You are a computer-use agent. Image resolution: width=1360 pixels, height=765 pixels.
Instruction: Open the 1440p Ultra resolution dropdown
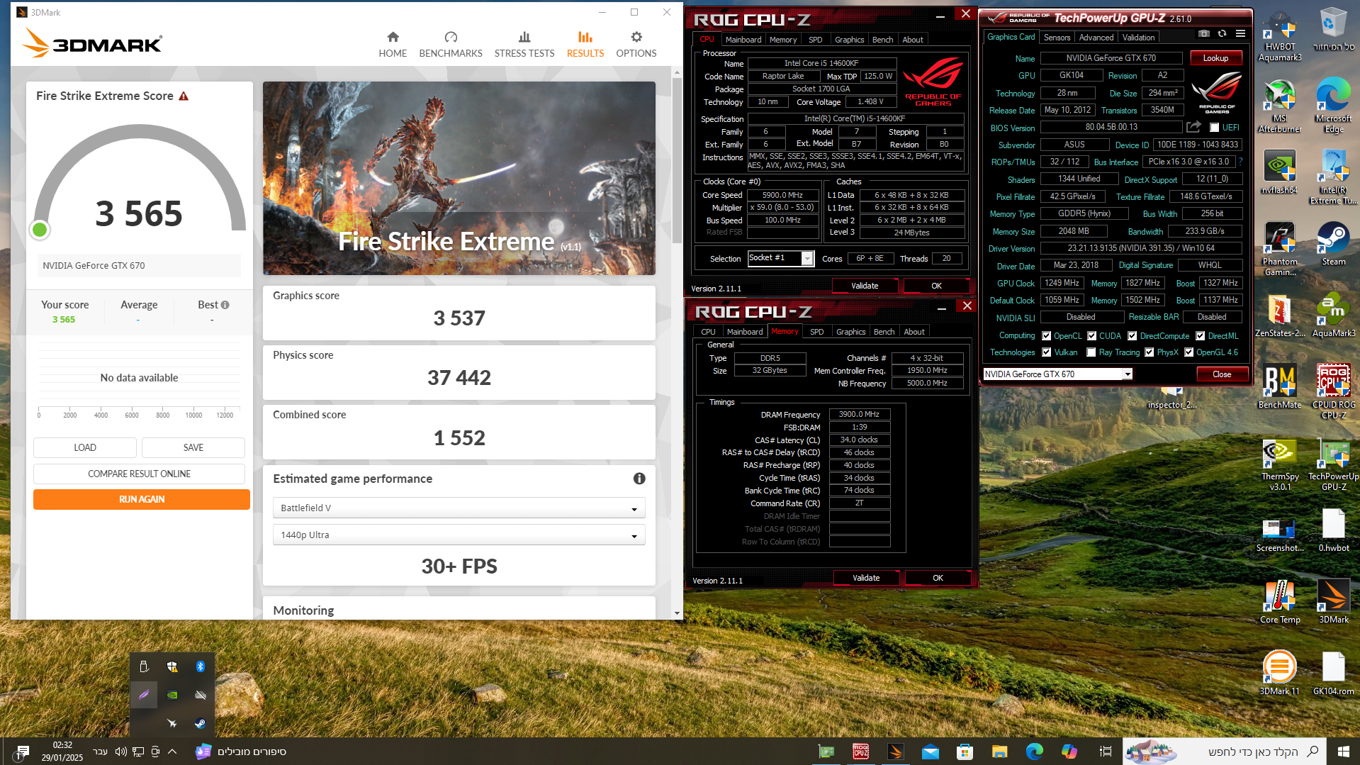point(459,535)
